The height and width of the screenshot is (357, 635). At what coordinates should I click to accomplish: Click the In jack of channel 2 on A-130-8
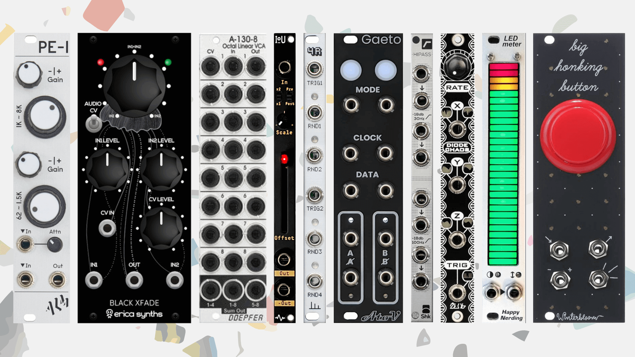(233, 94)
